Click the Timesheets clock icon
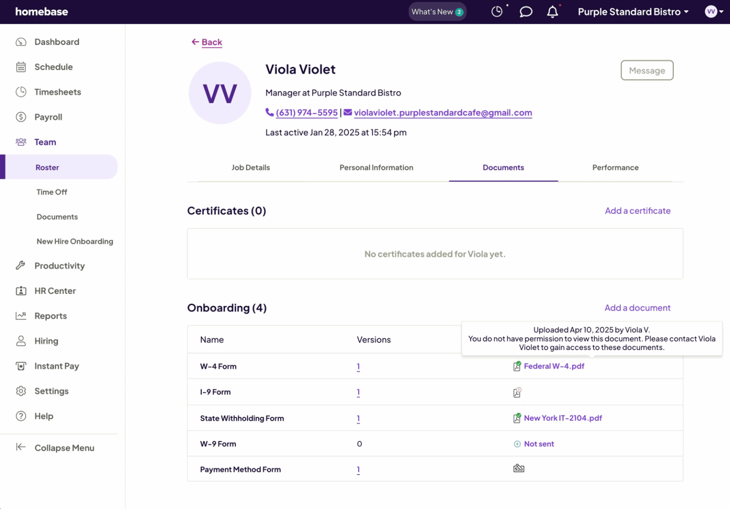Viewport: 730px width, 509px height. coord(21,92)
